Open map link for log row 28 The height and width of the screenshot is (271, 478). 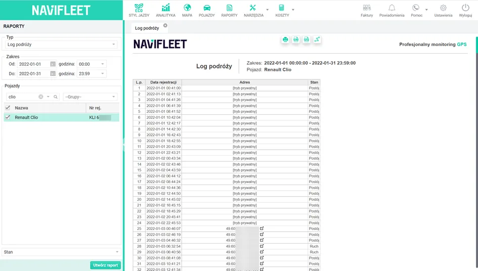[x=262, y=246]
